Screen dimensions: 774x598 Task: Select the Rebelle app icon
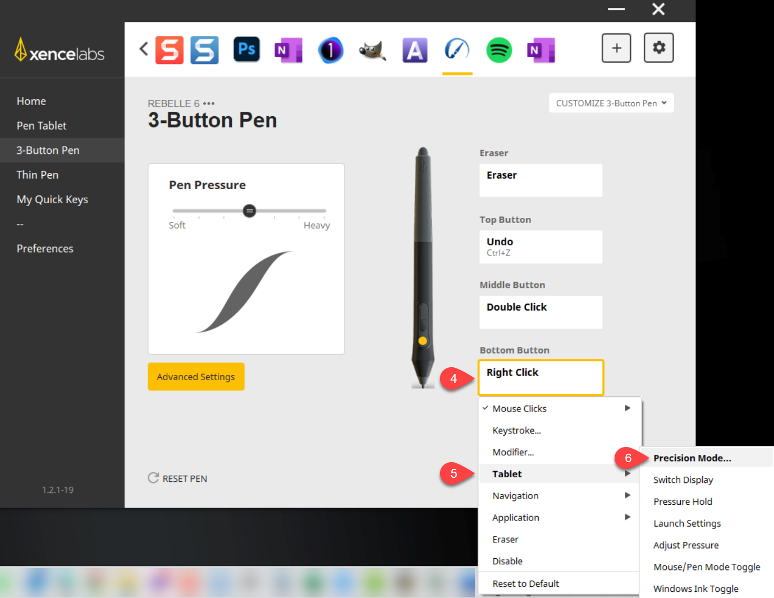tap(457, 49)
